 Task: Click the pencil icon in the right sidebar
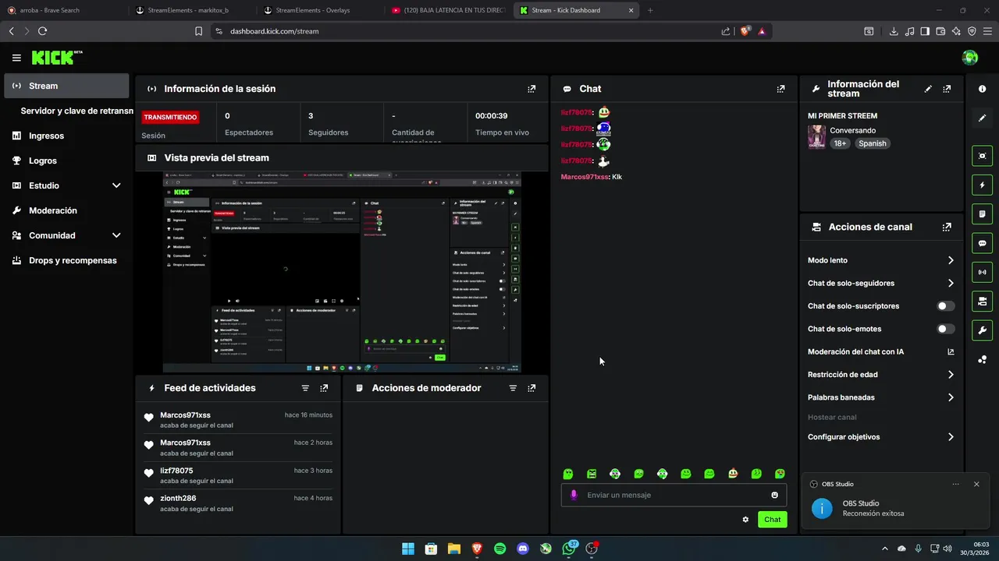point(982,118)
